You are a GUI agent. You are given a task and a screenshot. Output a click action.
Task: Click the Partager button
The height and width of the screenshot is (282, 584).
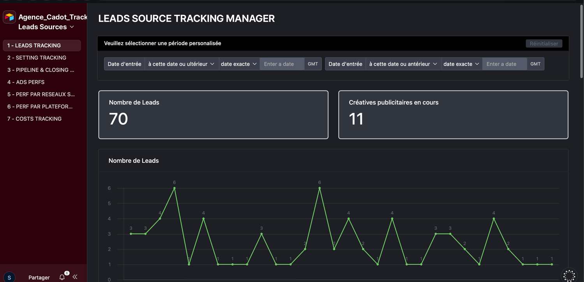click(39, 277)
